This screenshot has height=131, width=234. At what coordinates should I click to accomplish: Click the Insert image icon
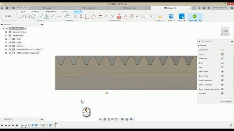coord(171,16)
